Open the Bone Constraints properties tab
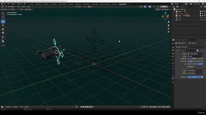This screenshot has height=115, width=206. 173,78
